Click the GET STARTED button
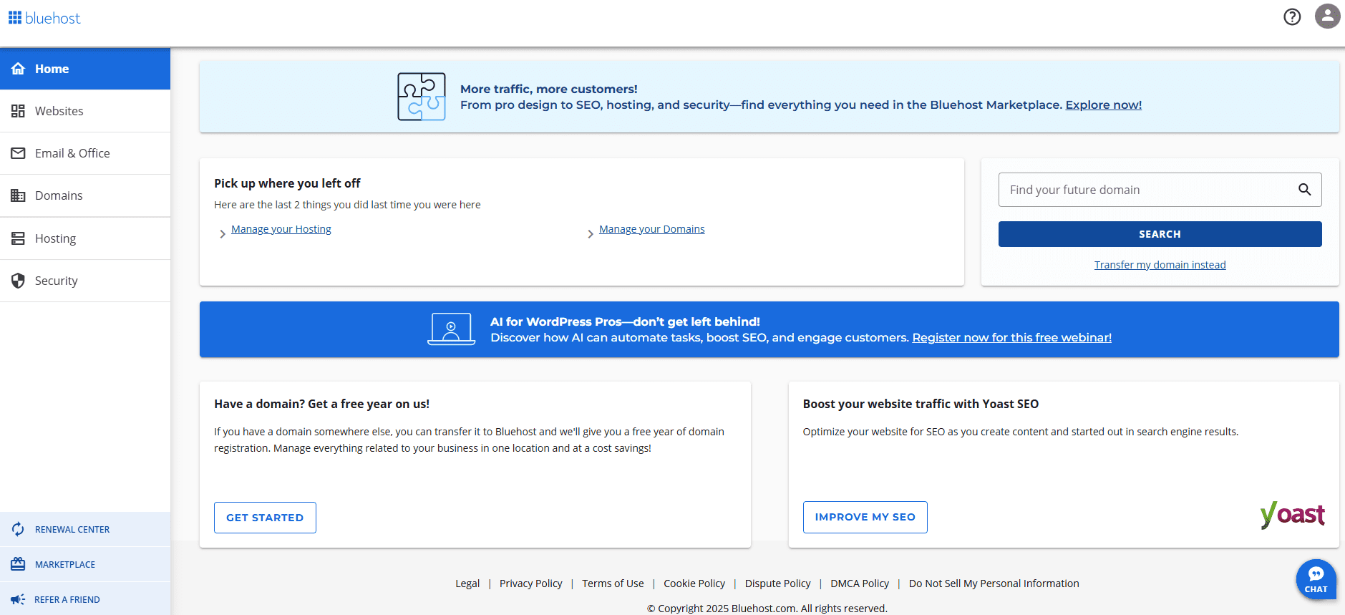 (265, 518)
